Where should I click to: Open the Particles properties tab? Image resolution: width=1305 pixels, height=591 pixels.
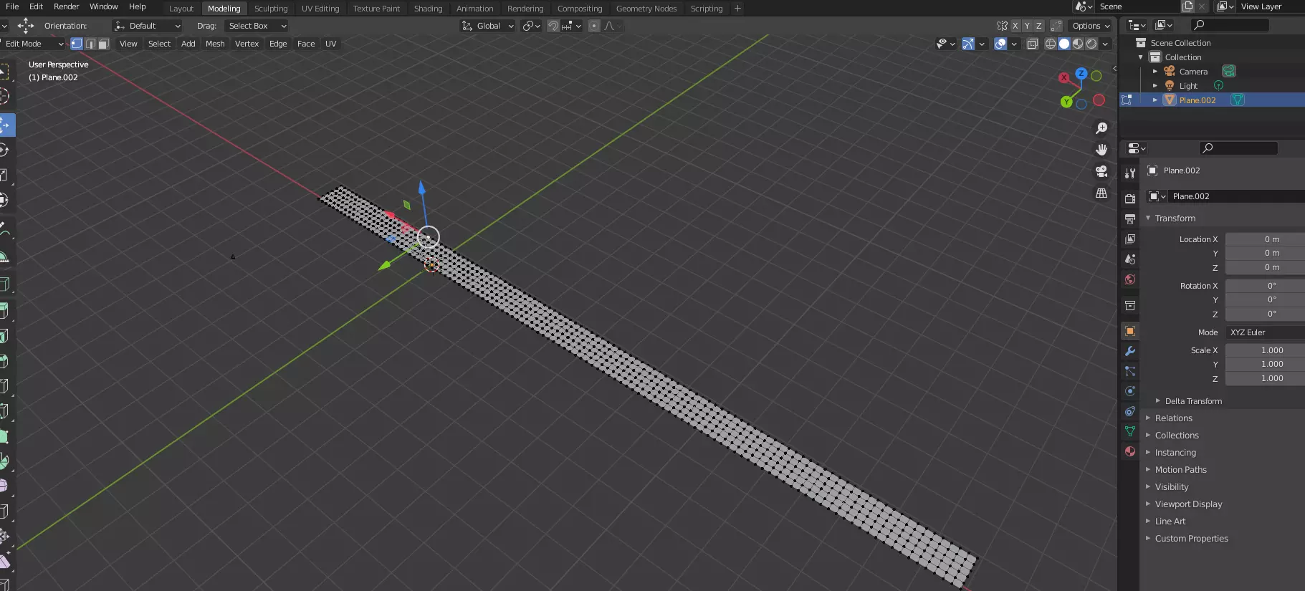pos(1130,371)
